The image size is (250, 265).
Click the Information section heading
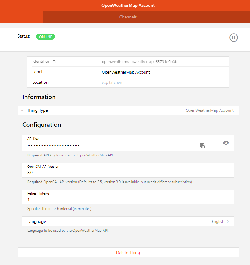(x=39, y=97)
